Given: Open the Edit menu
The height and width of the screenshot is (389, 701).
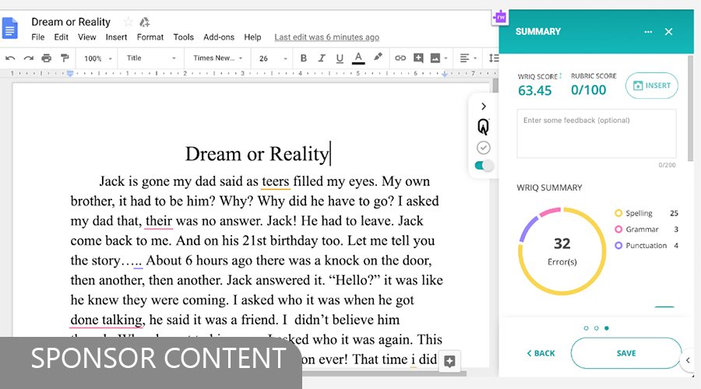Looking at the screenshot, I should pyautogui.click(x=62, y=37).
